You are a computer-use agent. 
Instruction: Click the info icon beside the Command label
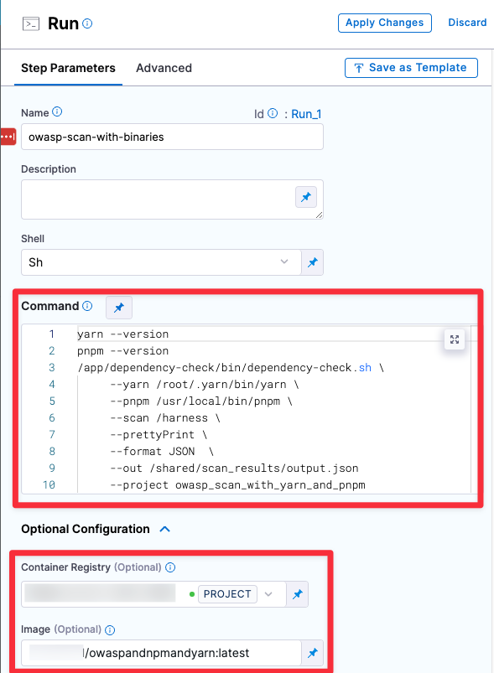point(88,307)
